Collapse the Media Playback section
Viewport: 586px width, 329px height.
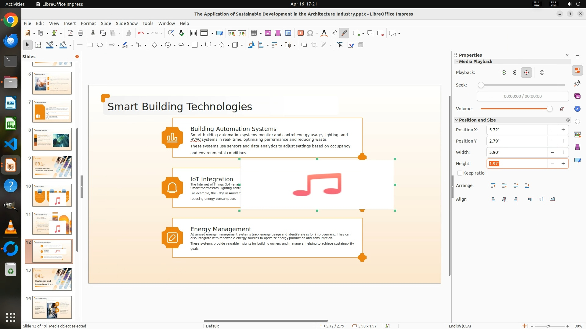(x=457, y=62)
